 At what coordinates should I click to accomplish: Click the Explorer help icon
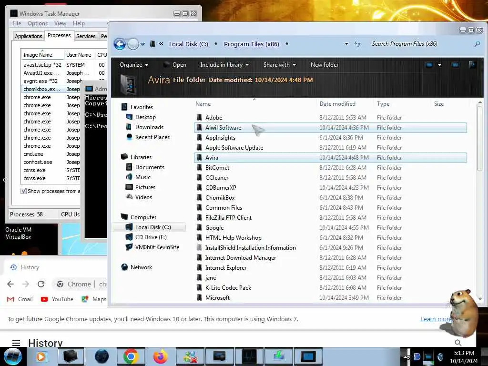(x=472, y=65)
